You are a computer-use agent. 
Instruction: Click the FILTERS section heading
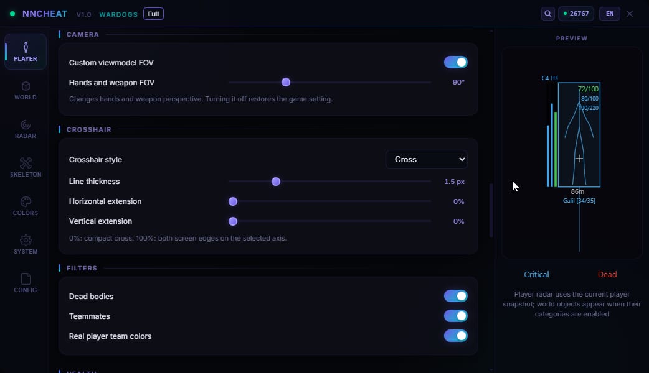[x=82, y=268]
